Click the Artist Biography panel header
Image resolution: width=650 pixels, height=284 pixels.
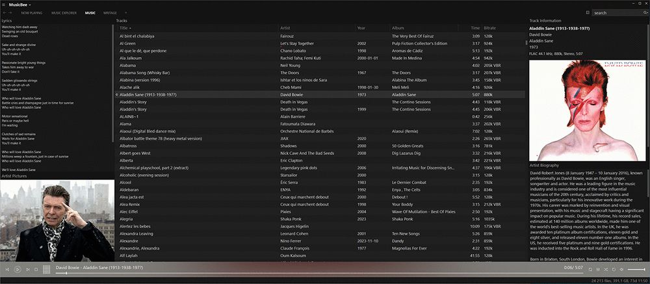coord(544,165)
